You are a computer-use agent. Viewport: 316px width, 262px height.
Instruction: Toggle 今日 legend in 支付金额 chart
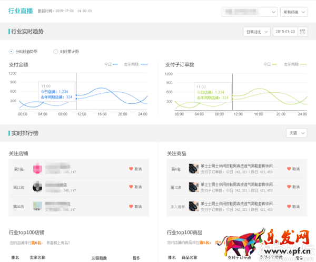(x=111, y=64)
